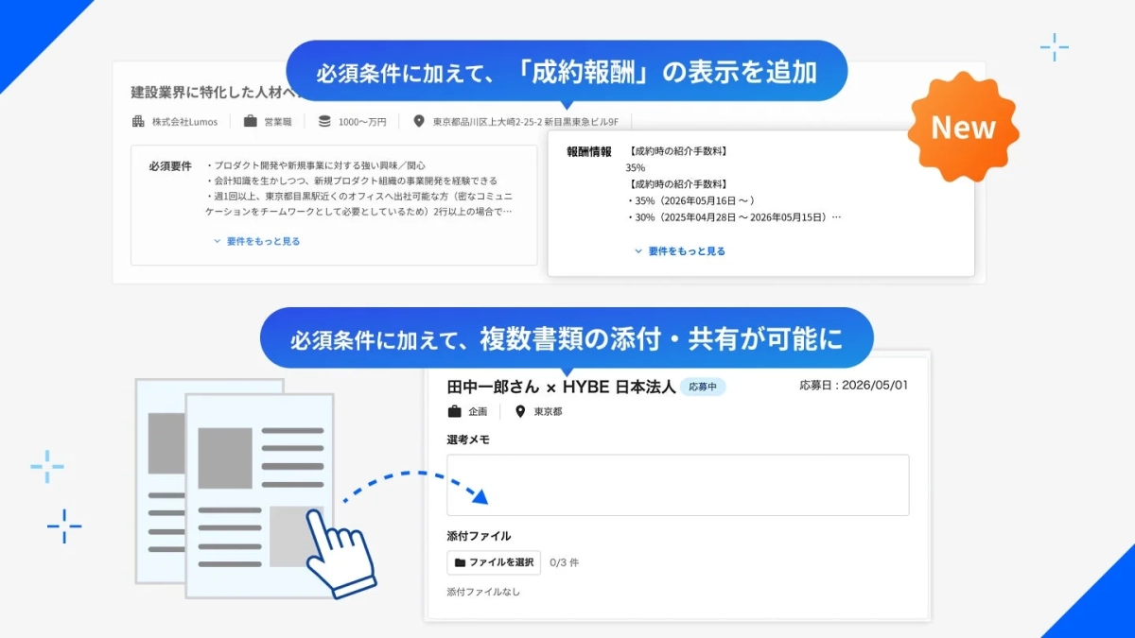Click the document thumbnail illustration with hand cursor
Image resolution: width=1135 pixels, height=638 pixels.
tap(256, 489)
